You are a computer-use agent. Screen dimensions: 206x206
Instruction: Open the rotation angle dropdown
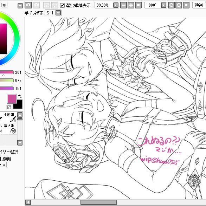click(163, 5)
